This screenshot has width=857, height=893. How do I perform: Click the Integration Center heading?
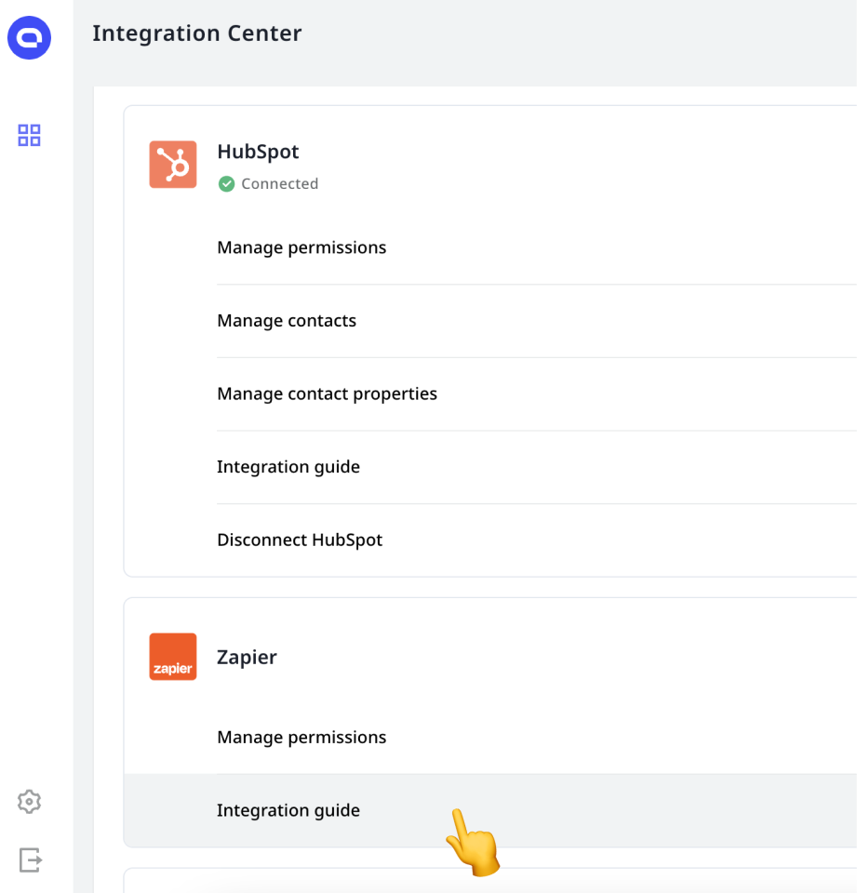click(197, 33)
